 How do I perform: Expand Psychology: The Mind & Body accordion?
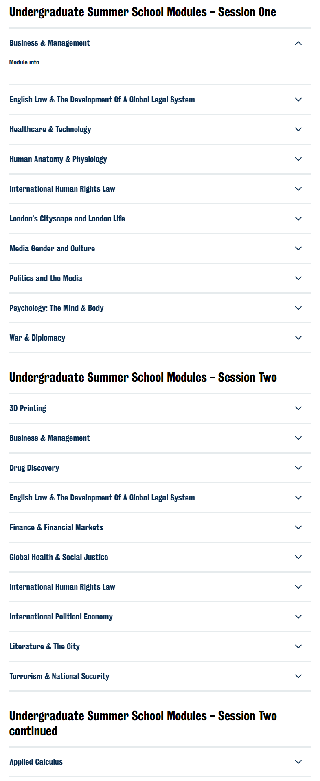coord(57,308)
